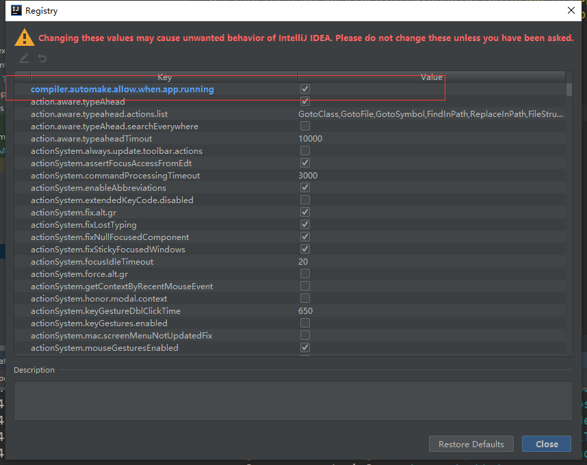This screenshot has width=587, height=465.
Task: Select actionSystem.always.update.toolbar.actions key
Action: pyautogui.click(x=116, y=151)
